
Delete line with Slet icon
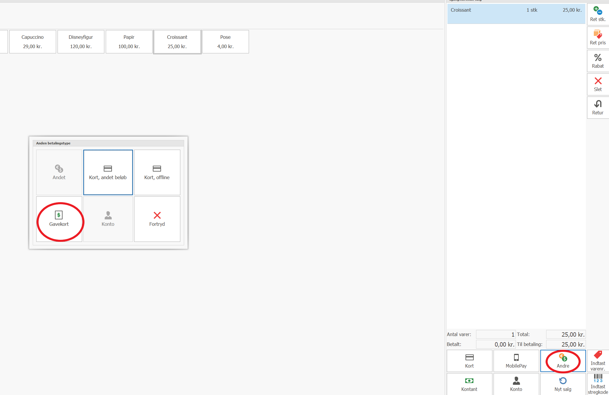click(598, 84)
